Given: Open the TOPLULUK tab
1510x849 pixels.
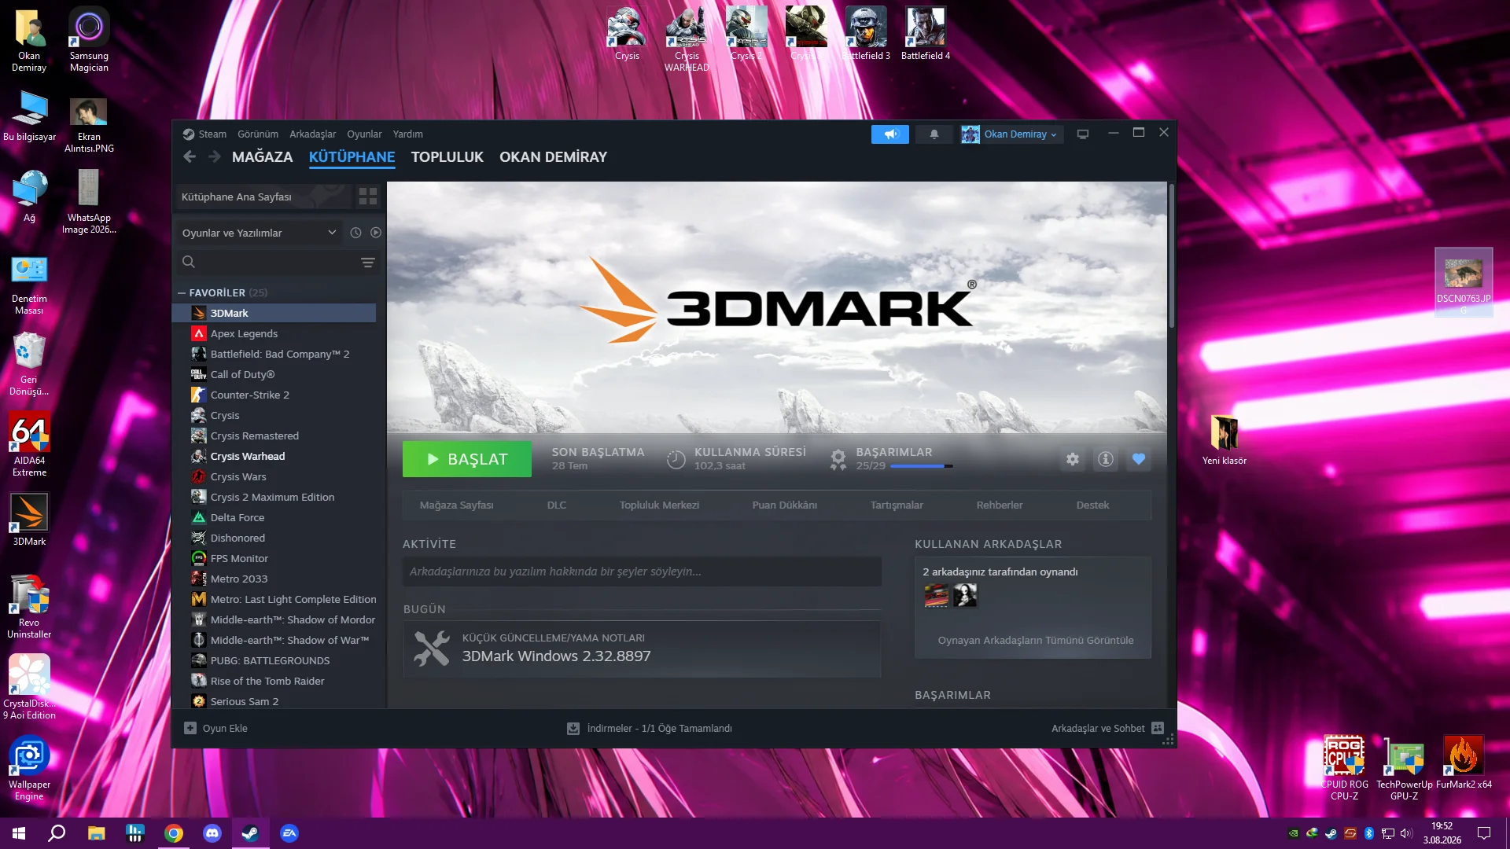Looking at the screenshot, I should [x=447, y=156].
